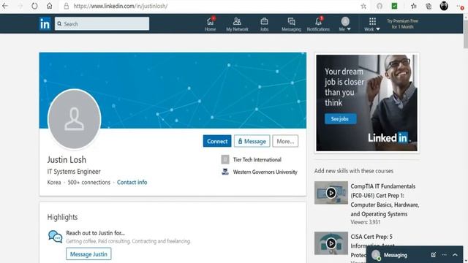The height and width of the screenshot is (263, 468).
Task: Click Justin Losh name heading
Action: [x=67, y=159]
